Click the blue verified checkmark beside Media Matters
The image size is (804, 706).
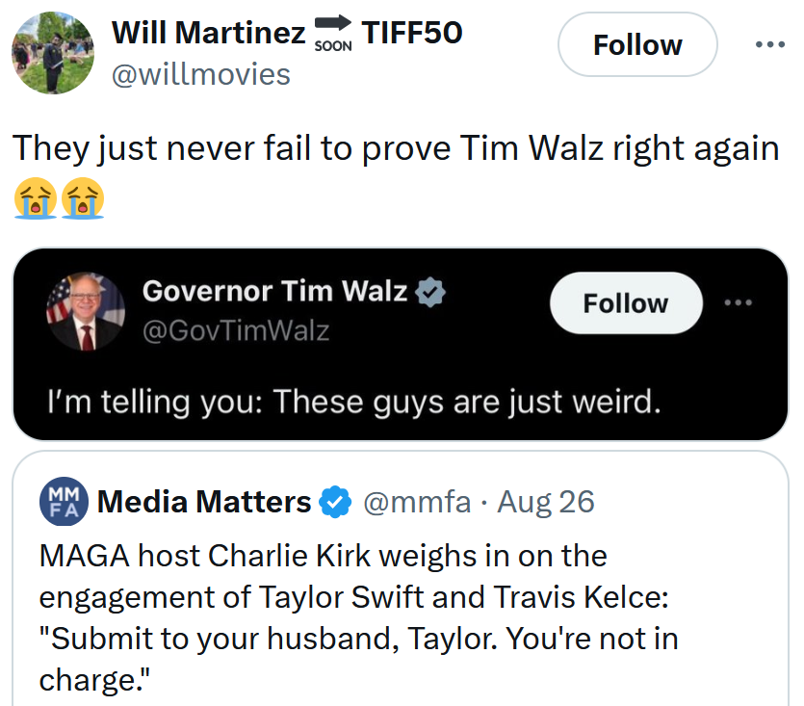[x=333, y=502]
